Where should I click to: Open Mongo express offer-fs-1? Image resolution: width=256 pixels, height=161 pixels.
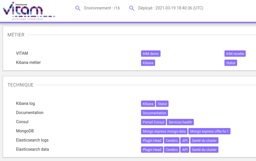210,131
